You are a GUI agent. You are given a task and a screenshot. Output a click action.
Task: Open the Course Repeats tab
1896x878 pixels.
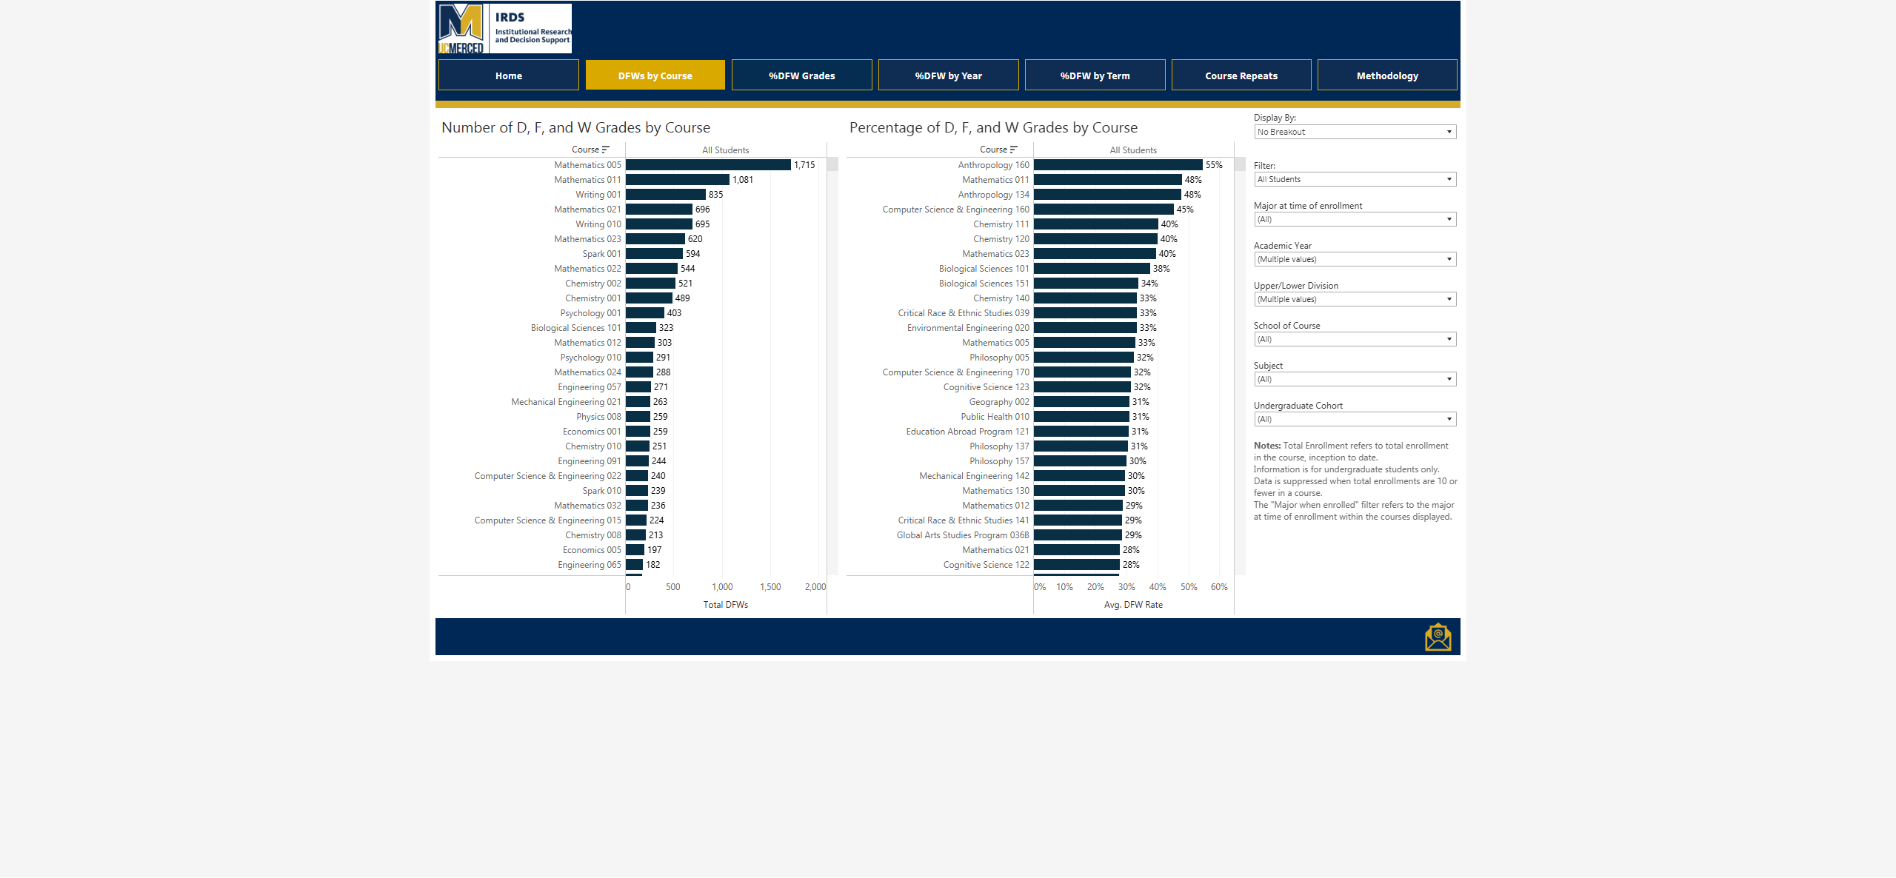click(x=1241, y=76)
